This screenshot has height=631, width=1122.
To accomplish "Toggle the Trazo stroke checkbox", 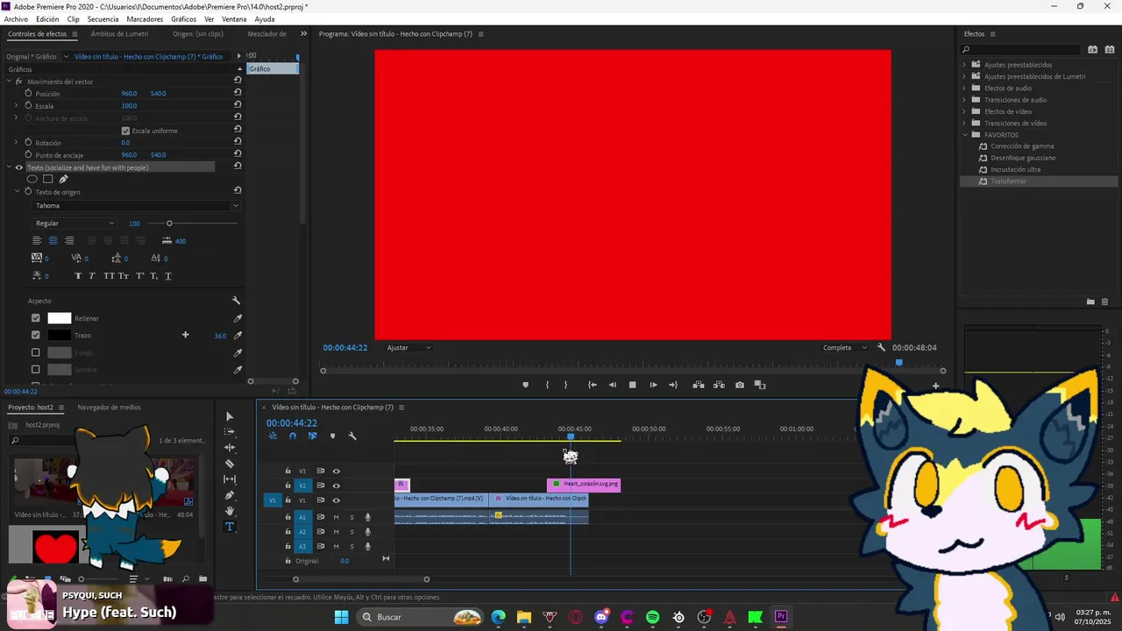I will coord(36,335).
